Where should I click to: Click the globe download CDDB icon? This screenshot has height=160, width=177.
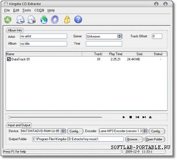point(44,20)
